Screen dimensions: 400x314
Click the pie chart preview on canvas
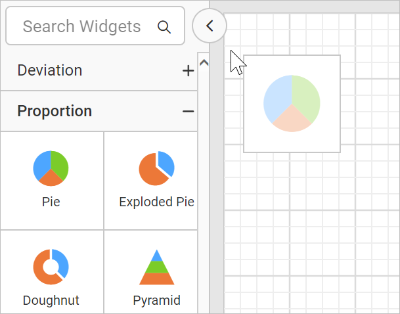click(x=292, y=104)
